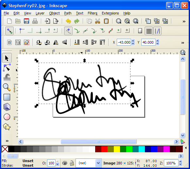The image size is (190, 169).
Task: Select the Tweak tool
Action: 7,77
